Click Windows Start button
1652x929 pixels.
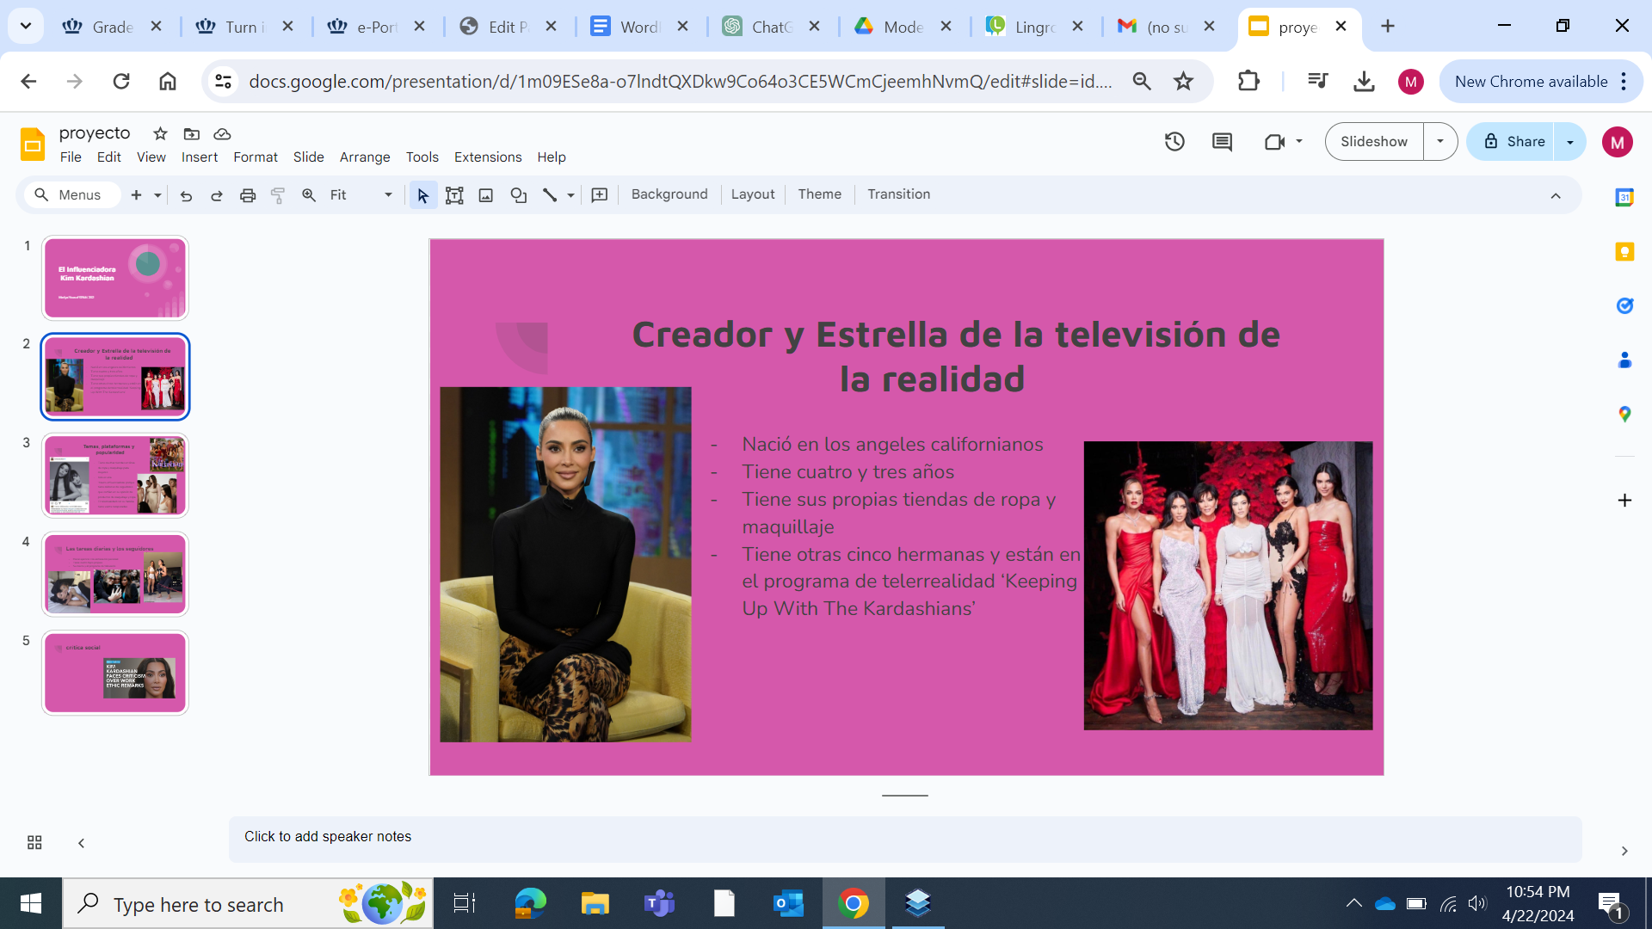(31, 904)
